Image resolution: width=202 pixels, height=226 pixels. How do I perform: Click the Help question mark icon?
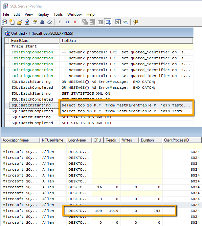(x=136, y=22)
